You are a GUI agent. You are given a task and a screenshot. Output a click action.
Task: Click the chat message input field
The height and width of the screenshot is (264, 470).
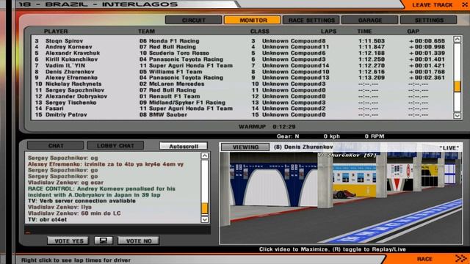coord(117,230)
